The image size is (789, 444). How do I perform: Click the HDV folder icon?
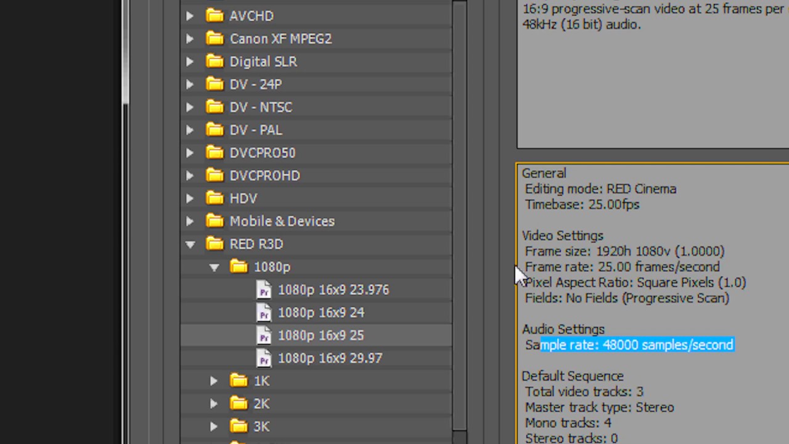tap(215, 198)
